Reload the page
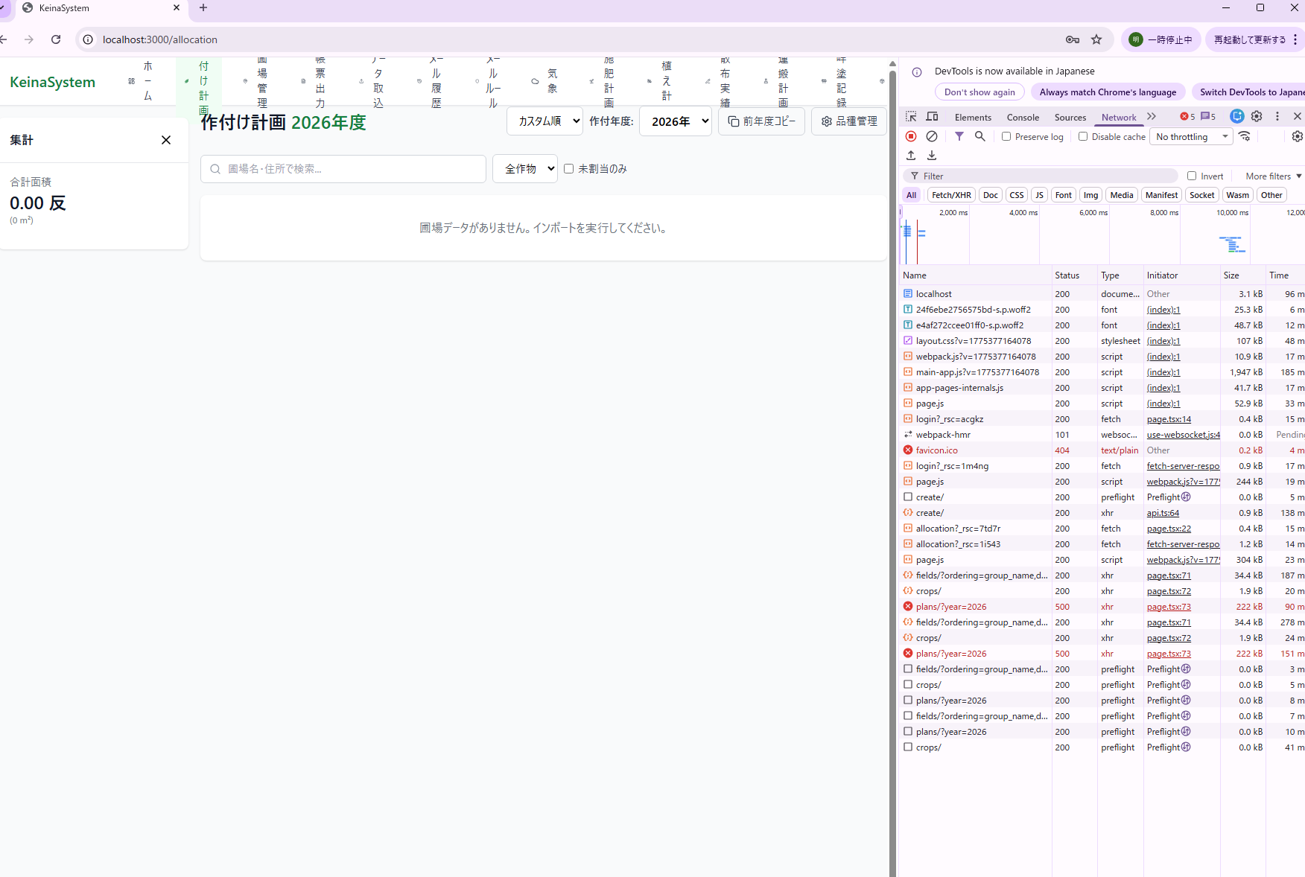This screenshot has width=1305, height=877. coord(56,39)
